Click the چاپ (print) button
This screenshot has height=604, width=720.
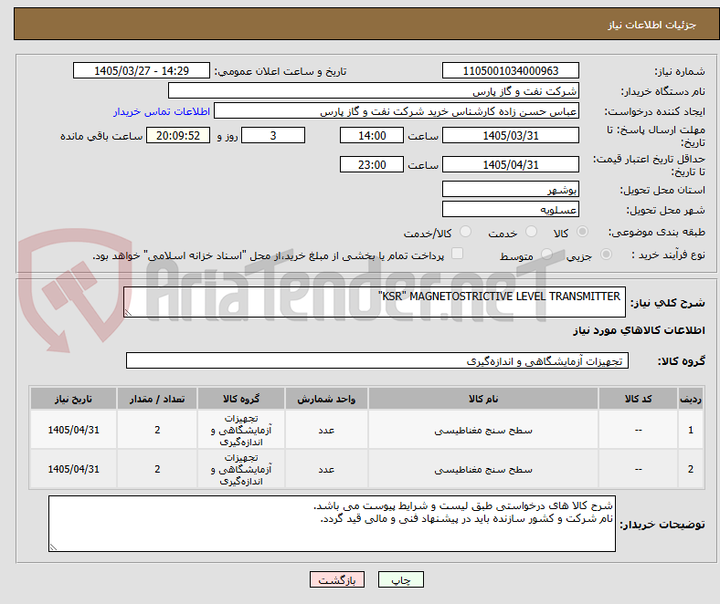401,579
